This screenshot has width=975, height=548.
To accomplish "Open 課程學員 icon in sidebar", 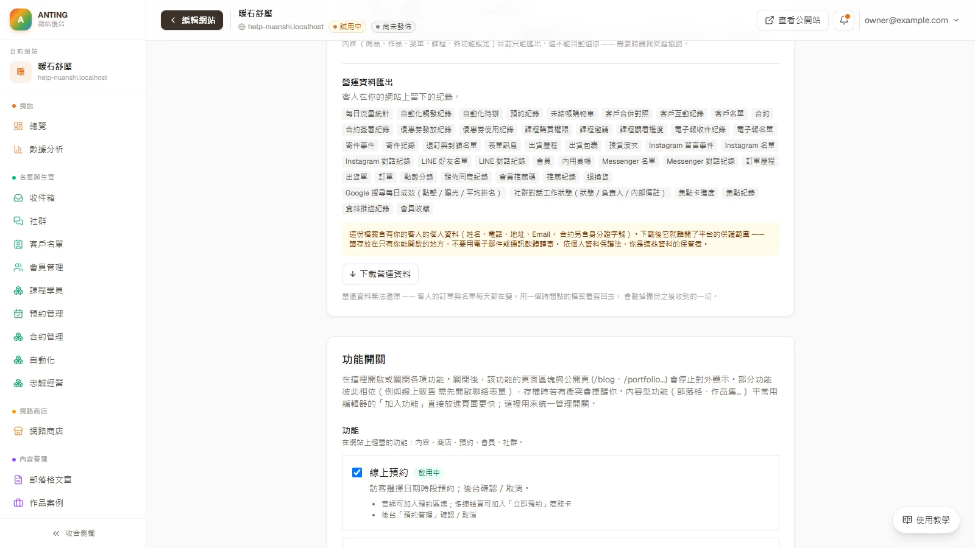I will click(18, 290).
